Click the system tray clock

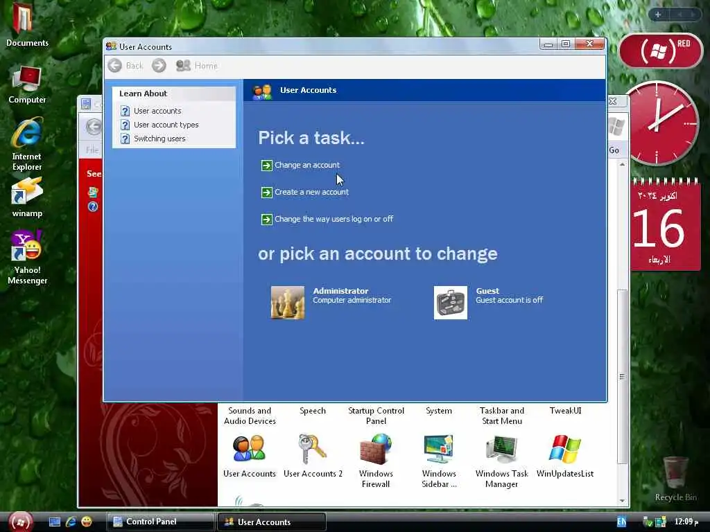686,522
